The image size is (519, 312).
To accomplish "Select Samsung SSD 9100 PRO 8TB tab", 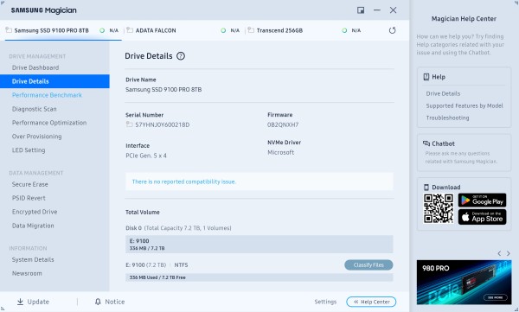I will (x=63, y=30).
